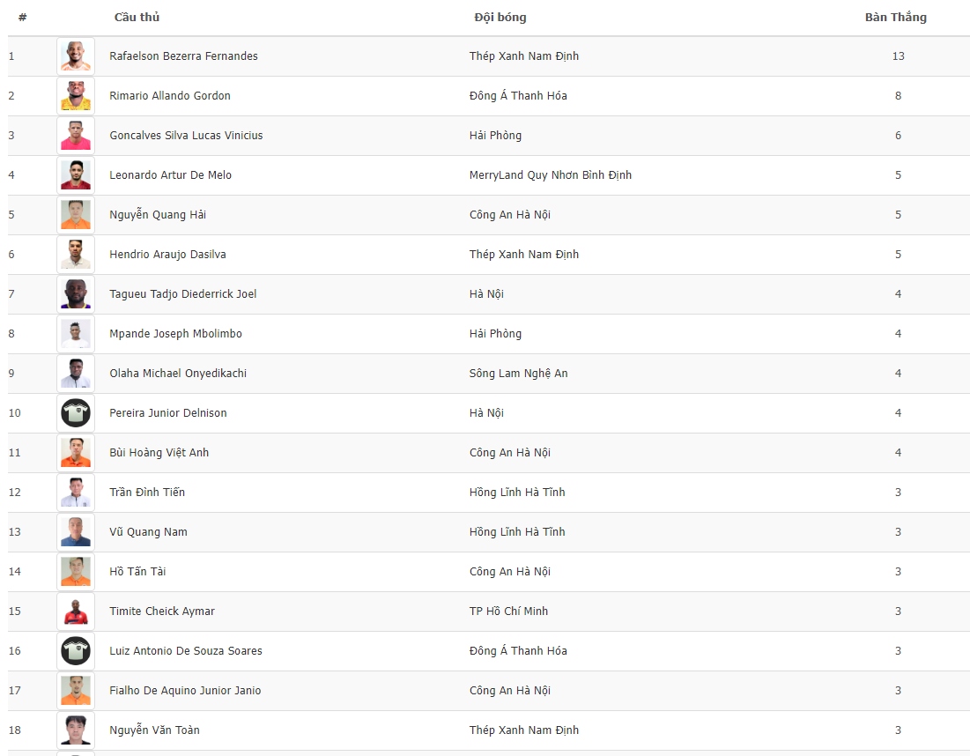This screenshot has width=970, height=756.
Task: Open player name Goncalves Silva Lucas Vinicius
Action: point(186,136)
